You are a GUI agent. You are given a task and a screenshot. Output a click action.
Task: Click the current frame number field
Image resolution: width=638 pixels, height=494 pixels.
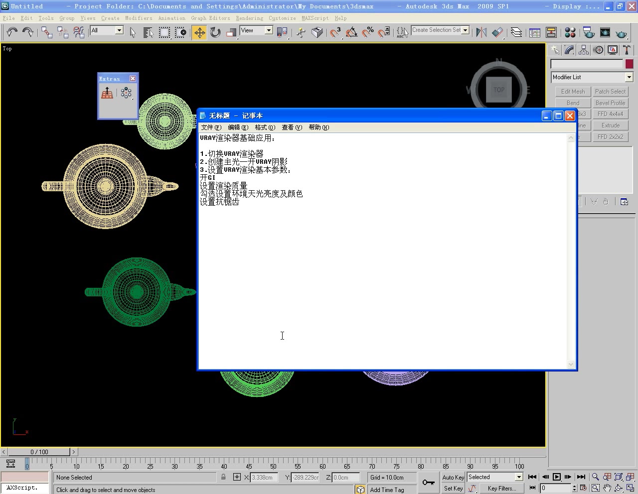555,488
